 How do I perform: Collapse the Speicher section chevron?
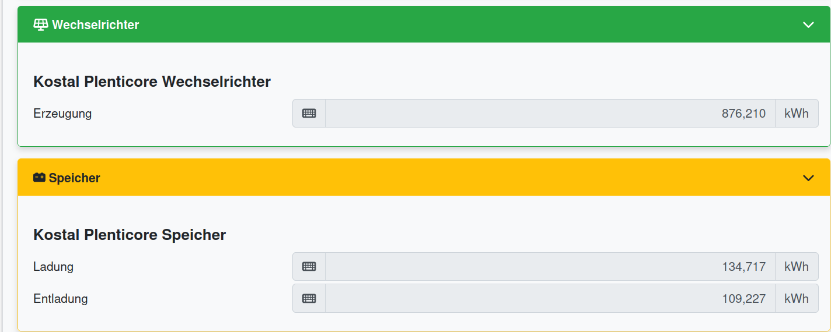808,178
